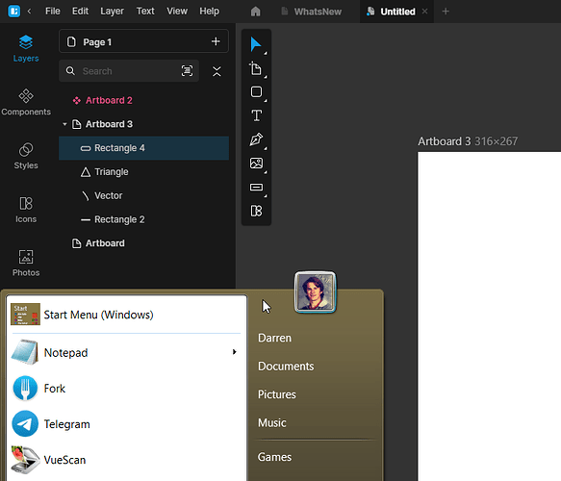This screenshot has width=561, height=481.
Task: Collapse all layers with the collapse icon
Action: 217,71
